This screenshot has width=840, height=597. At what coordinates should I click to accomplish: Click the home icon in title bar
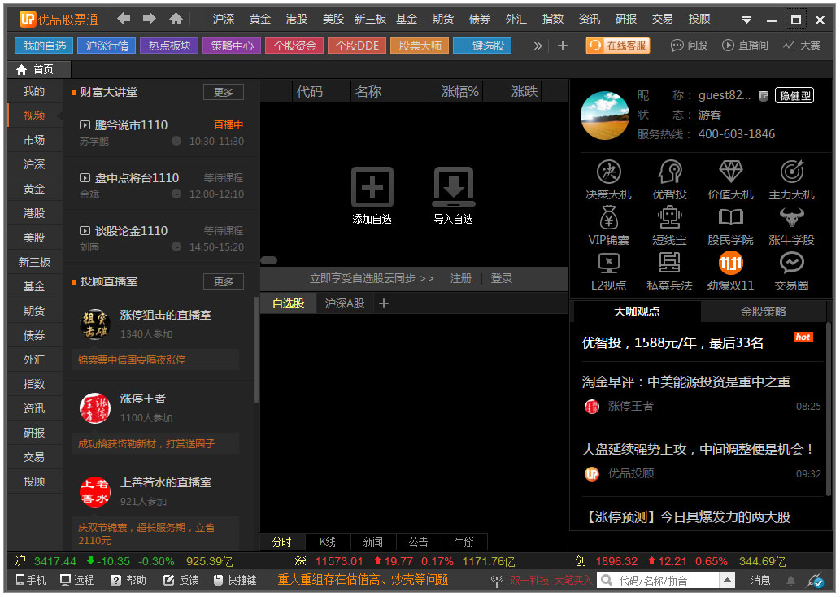click(176, 19)
